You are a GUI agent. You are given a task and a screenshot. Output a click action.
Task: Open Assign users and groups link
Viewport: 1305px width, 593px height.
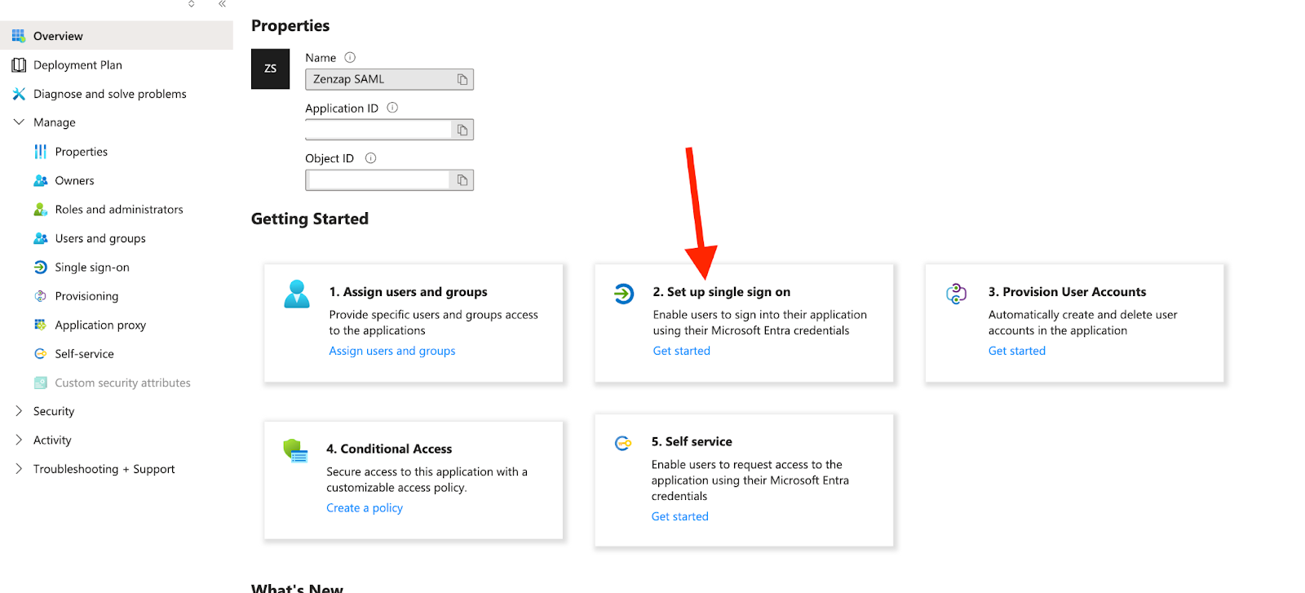pyautogui.click(x=391, y=350)
